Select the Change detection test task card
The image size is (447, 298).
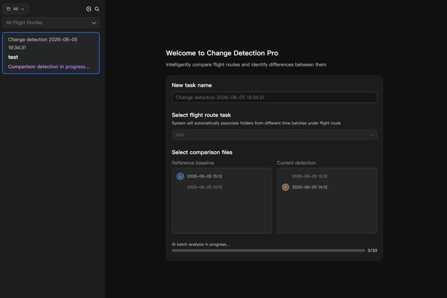51,53
